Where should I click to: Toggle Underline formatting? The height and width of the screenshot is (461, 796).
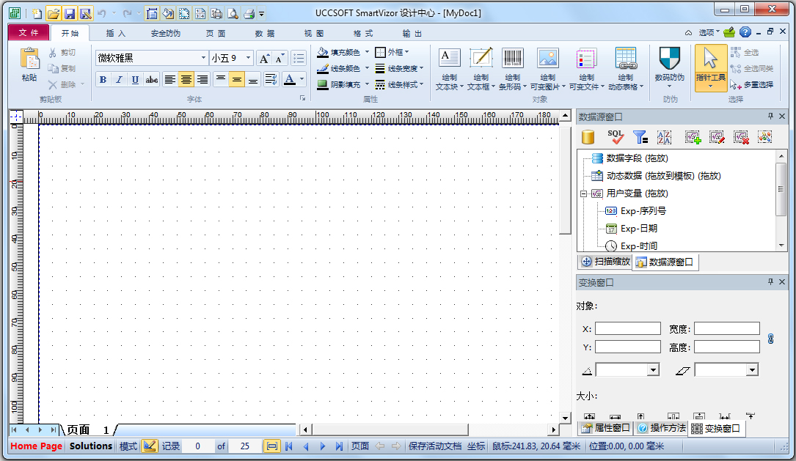tap(135, 80)
